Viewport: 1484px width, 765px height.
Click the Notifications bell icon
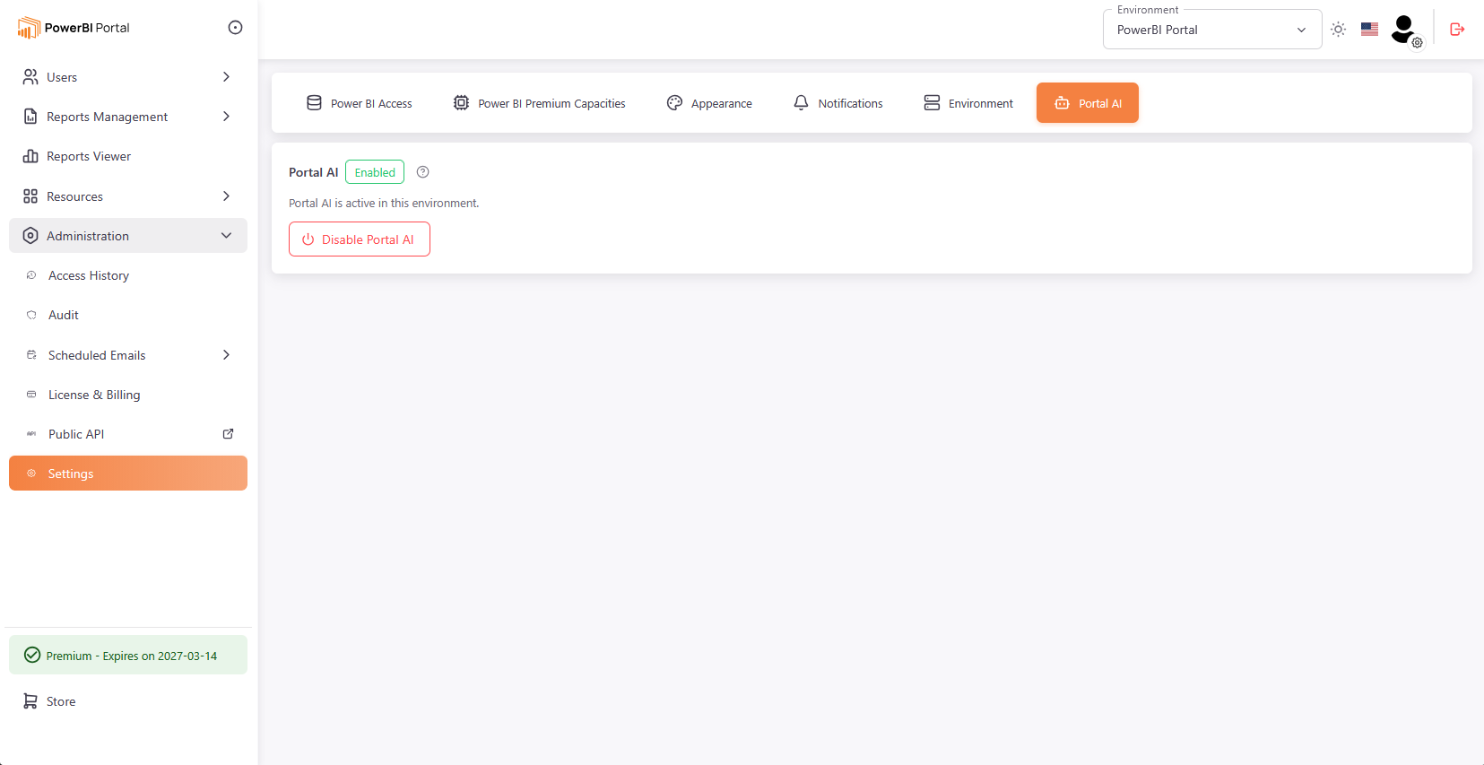coord(802,103)
